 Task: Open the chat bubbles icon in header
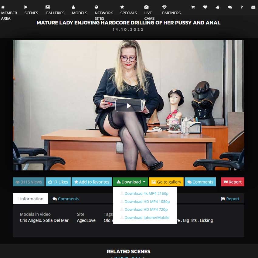coord(230,7)
